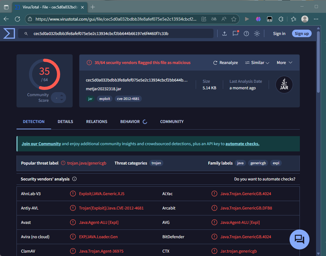Click the search magnifier icon
This screenshot has width=326, height=256.
(26, 33)
